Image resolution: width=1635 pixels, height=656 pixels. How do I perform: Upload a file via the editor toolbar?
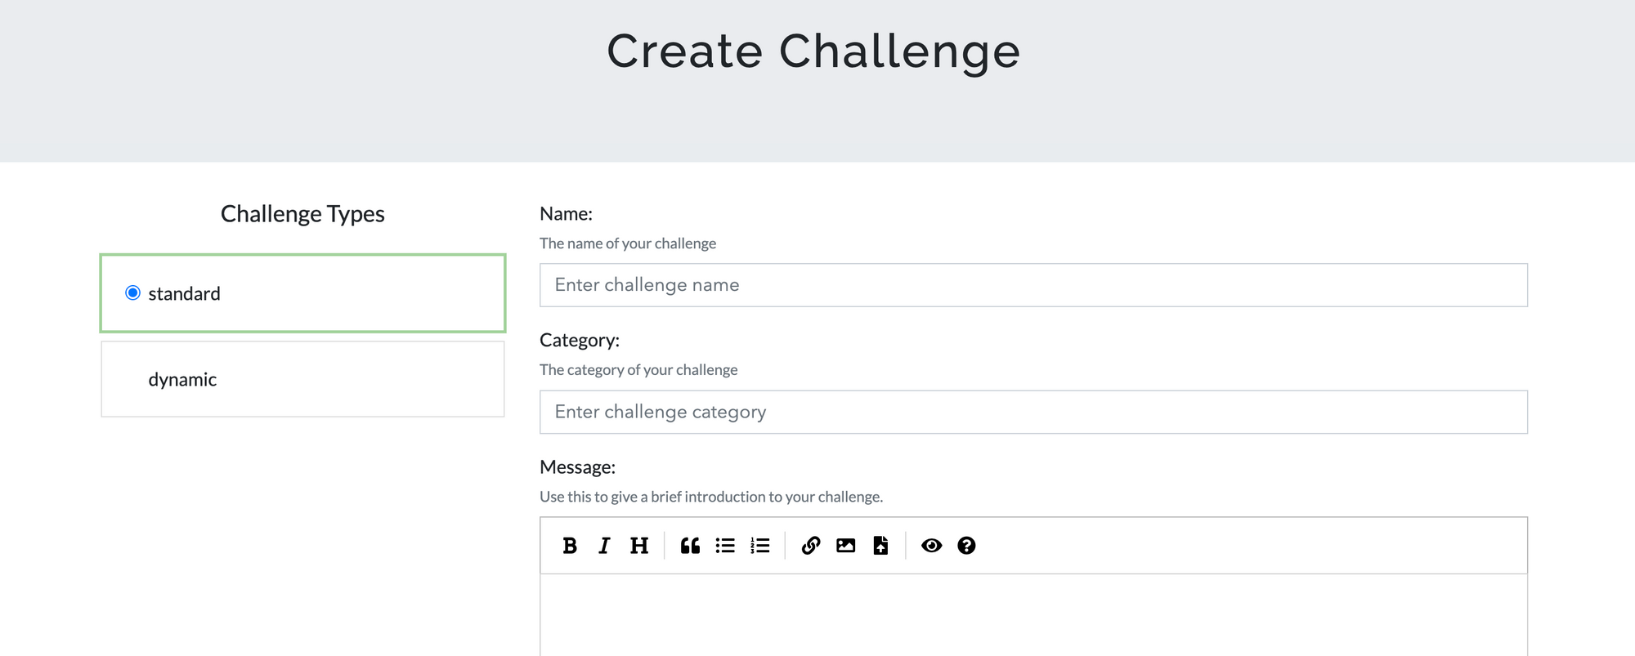880,546
